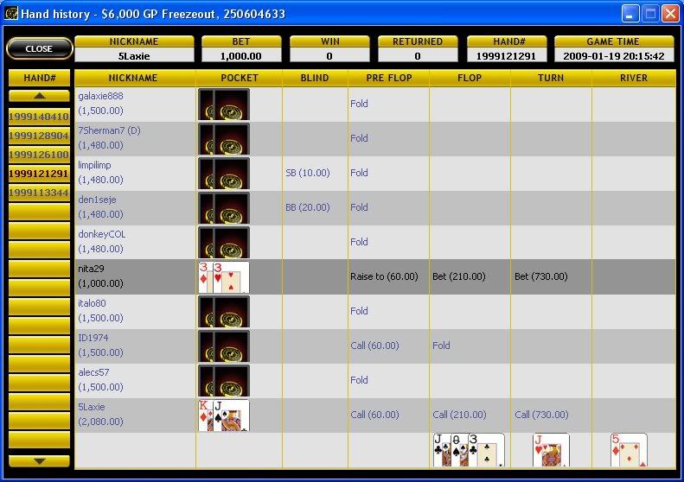684x482 pixels.
Task: Select hand number 1999140410
Action: pos(39,117)
